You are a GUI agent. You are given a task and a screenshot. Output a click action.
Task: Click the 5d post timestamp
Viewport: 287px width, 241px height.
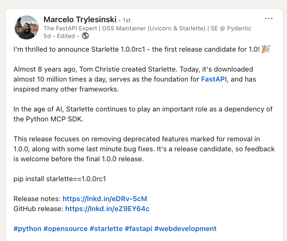point(47,36)
